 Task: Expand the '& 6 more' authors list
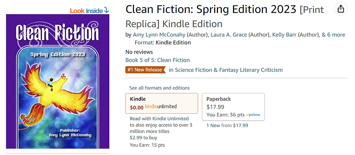coord(333,35)
